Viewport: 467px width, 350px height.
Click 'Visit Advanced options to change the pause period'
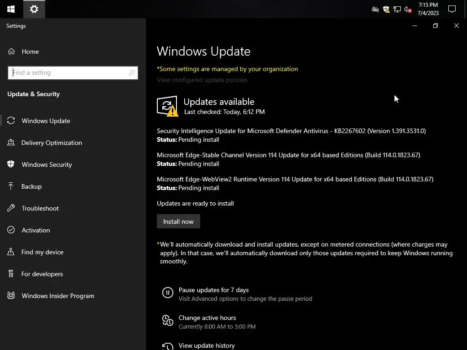click(x=245, y=299)
